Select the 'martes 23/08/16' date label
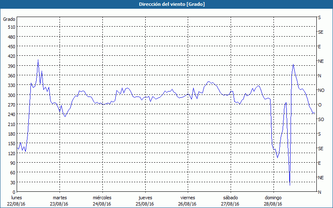Viewport: 333px width, 208px height. coord(60,201)
